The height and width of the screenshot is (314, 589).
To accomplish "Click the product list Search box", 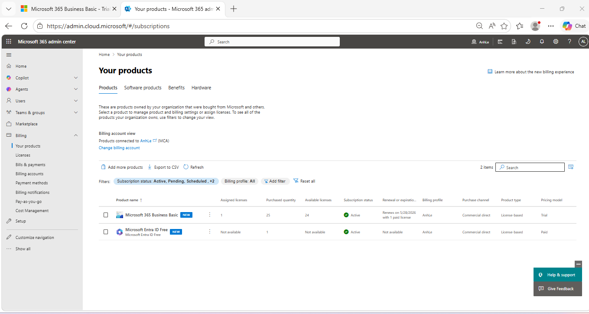I will [x=530, y=167].
